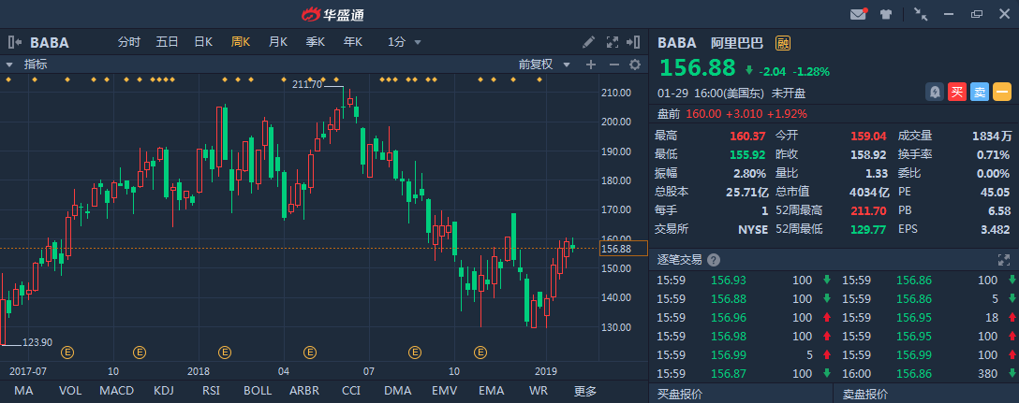Click the 52周最高 value 211.70
The height and width of the screenshot is (403, 1019).
pyautogui.click(x=868, y=210)
